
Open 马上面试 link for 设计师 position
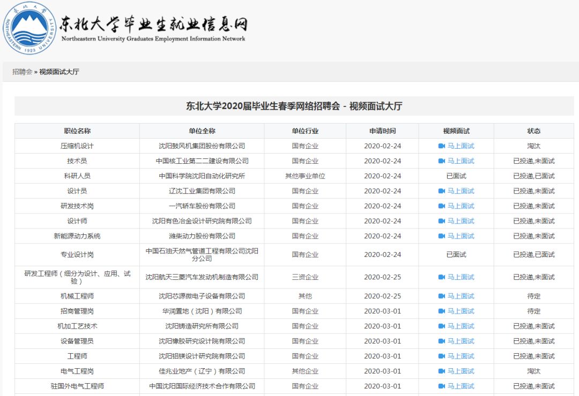tap(460, 220)
